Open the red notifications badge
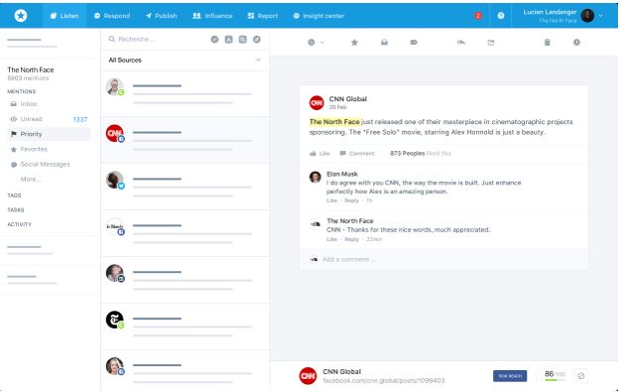This screenshot has width=621, height=392. coord(478,16)
